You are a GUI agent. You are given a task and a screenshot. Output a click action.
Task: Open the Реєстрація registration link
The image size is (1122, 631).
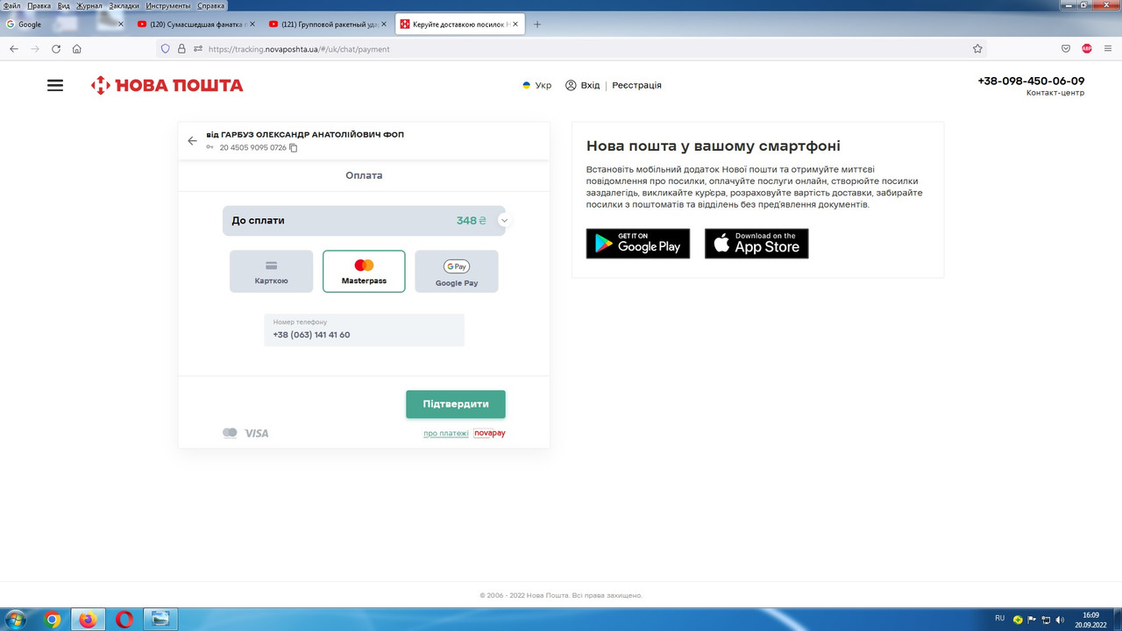[x=636, y=85]
